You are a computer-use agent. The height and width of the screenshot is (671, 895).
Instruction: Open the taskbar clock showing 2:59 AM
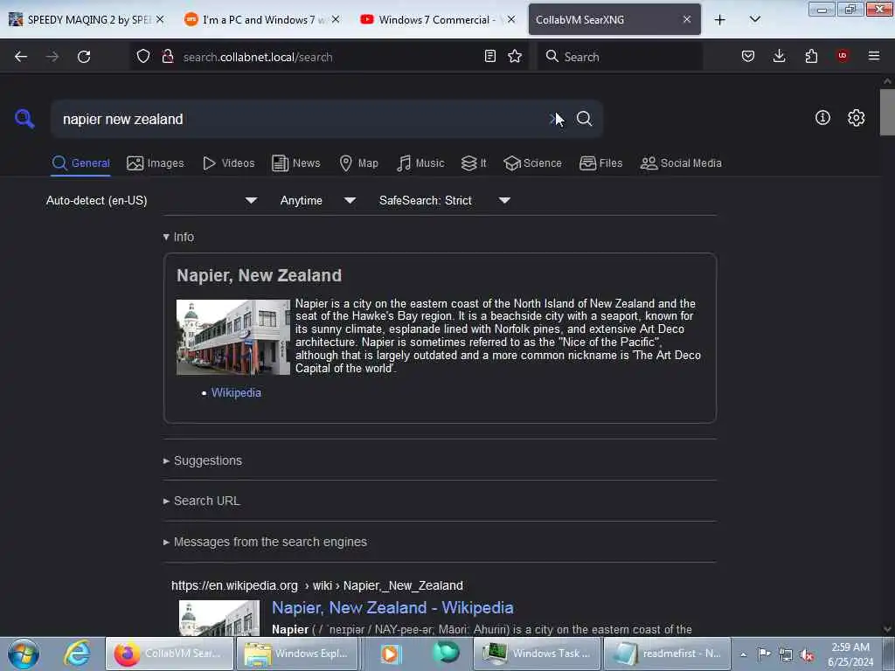(850, 654)
